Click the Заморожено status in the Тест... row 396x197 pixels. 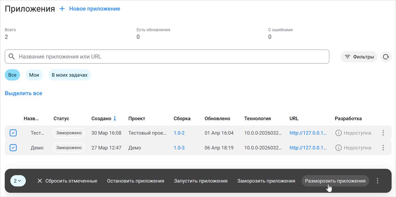click(69, 133)
